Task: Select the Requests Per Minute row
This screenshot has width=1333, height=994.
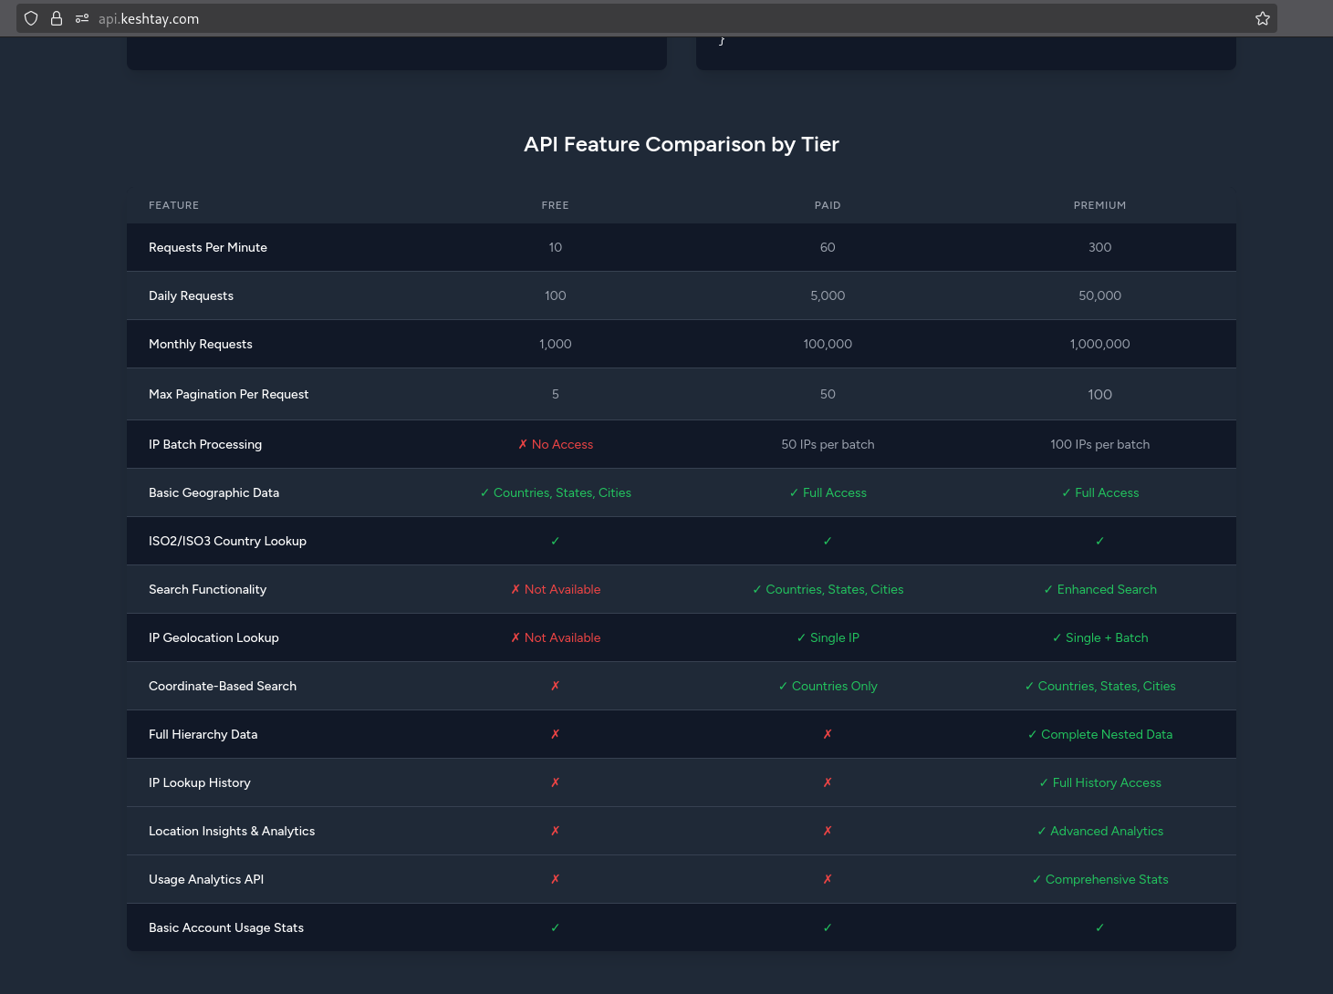Action: (x=207, y=247)
